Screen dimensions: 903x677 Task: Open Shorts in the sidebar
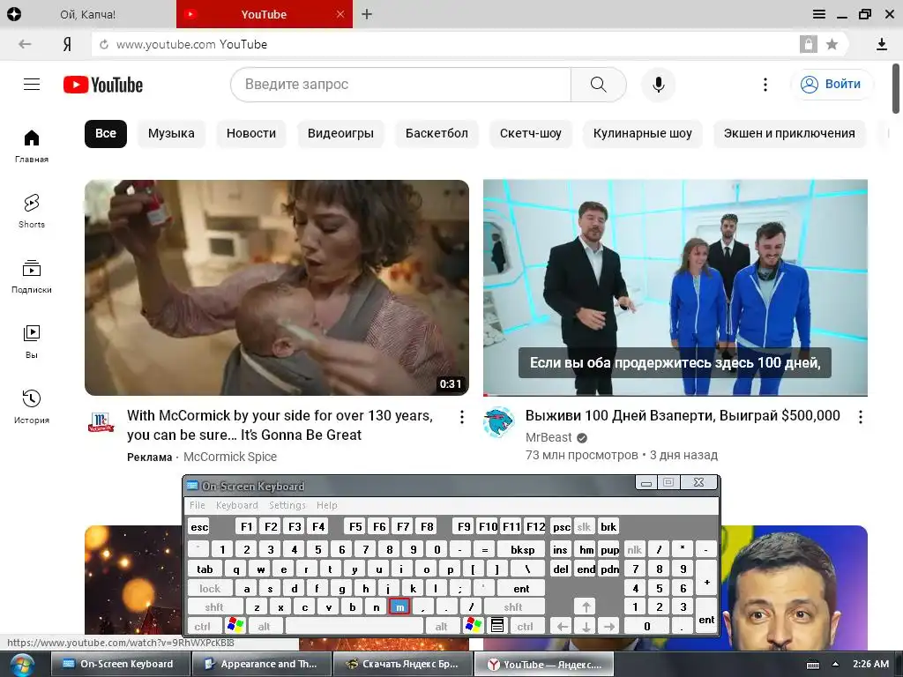(32, 212)
